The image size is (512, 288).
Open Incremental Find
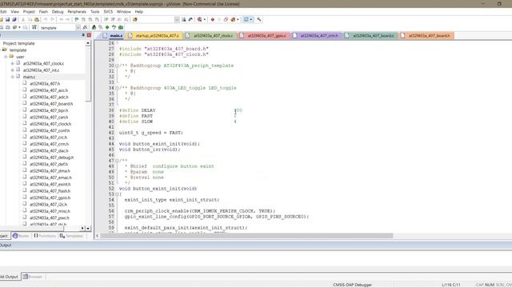[x=190, y=19]
